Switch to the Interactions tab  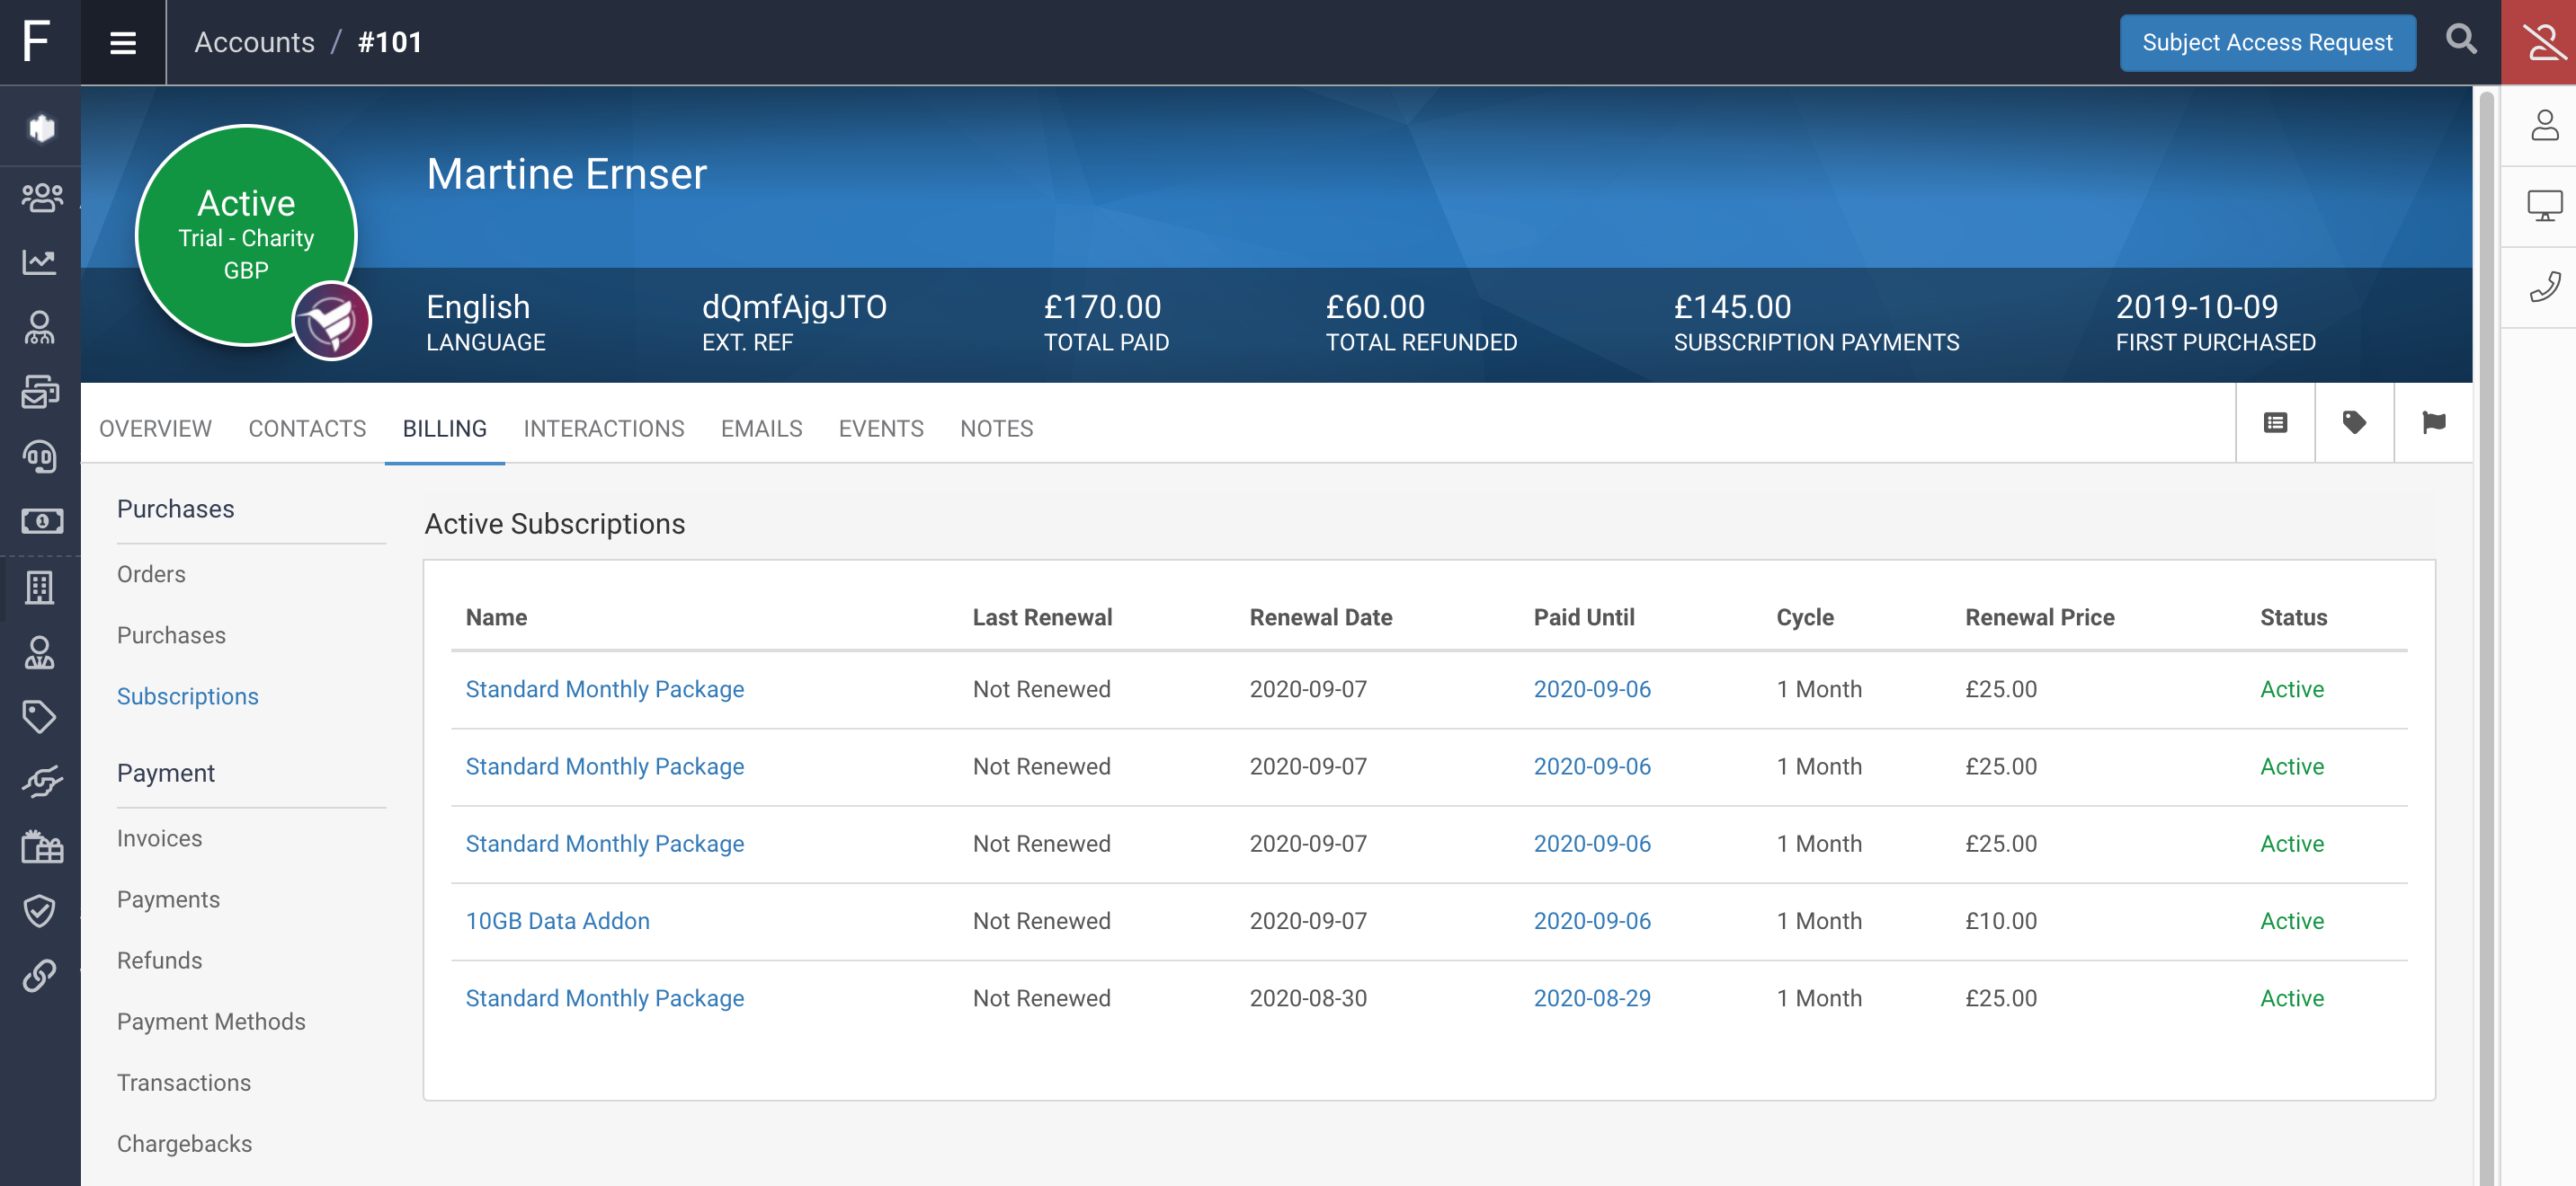[603, 429]
